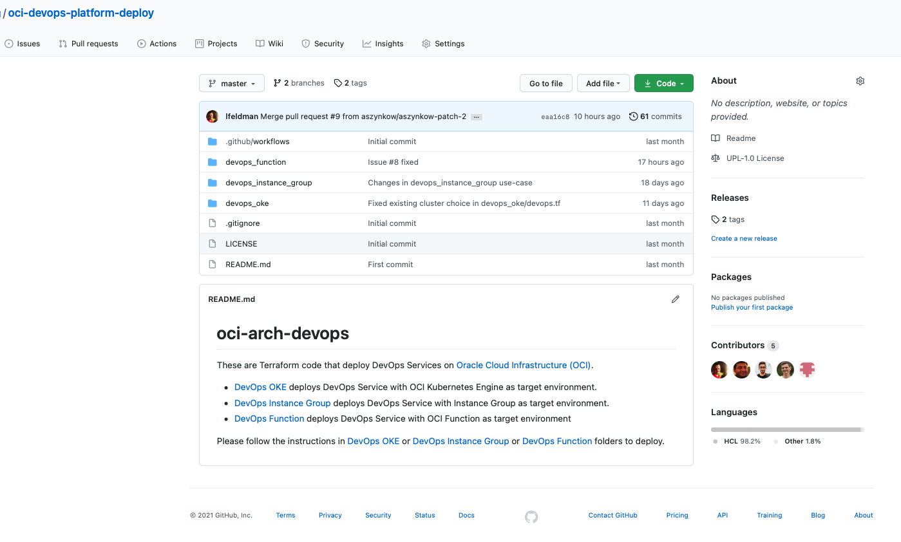This screenshot has height=542, width=901.
Task: Open the footer Privacy link
Action: (330, 515)
